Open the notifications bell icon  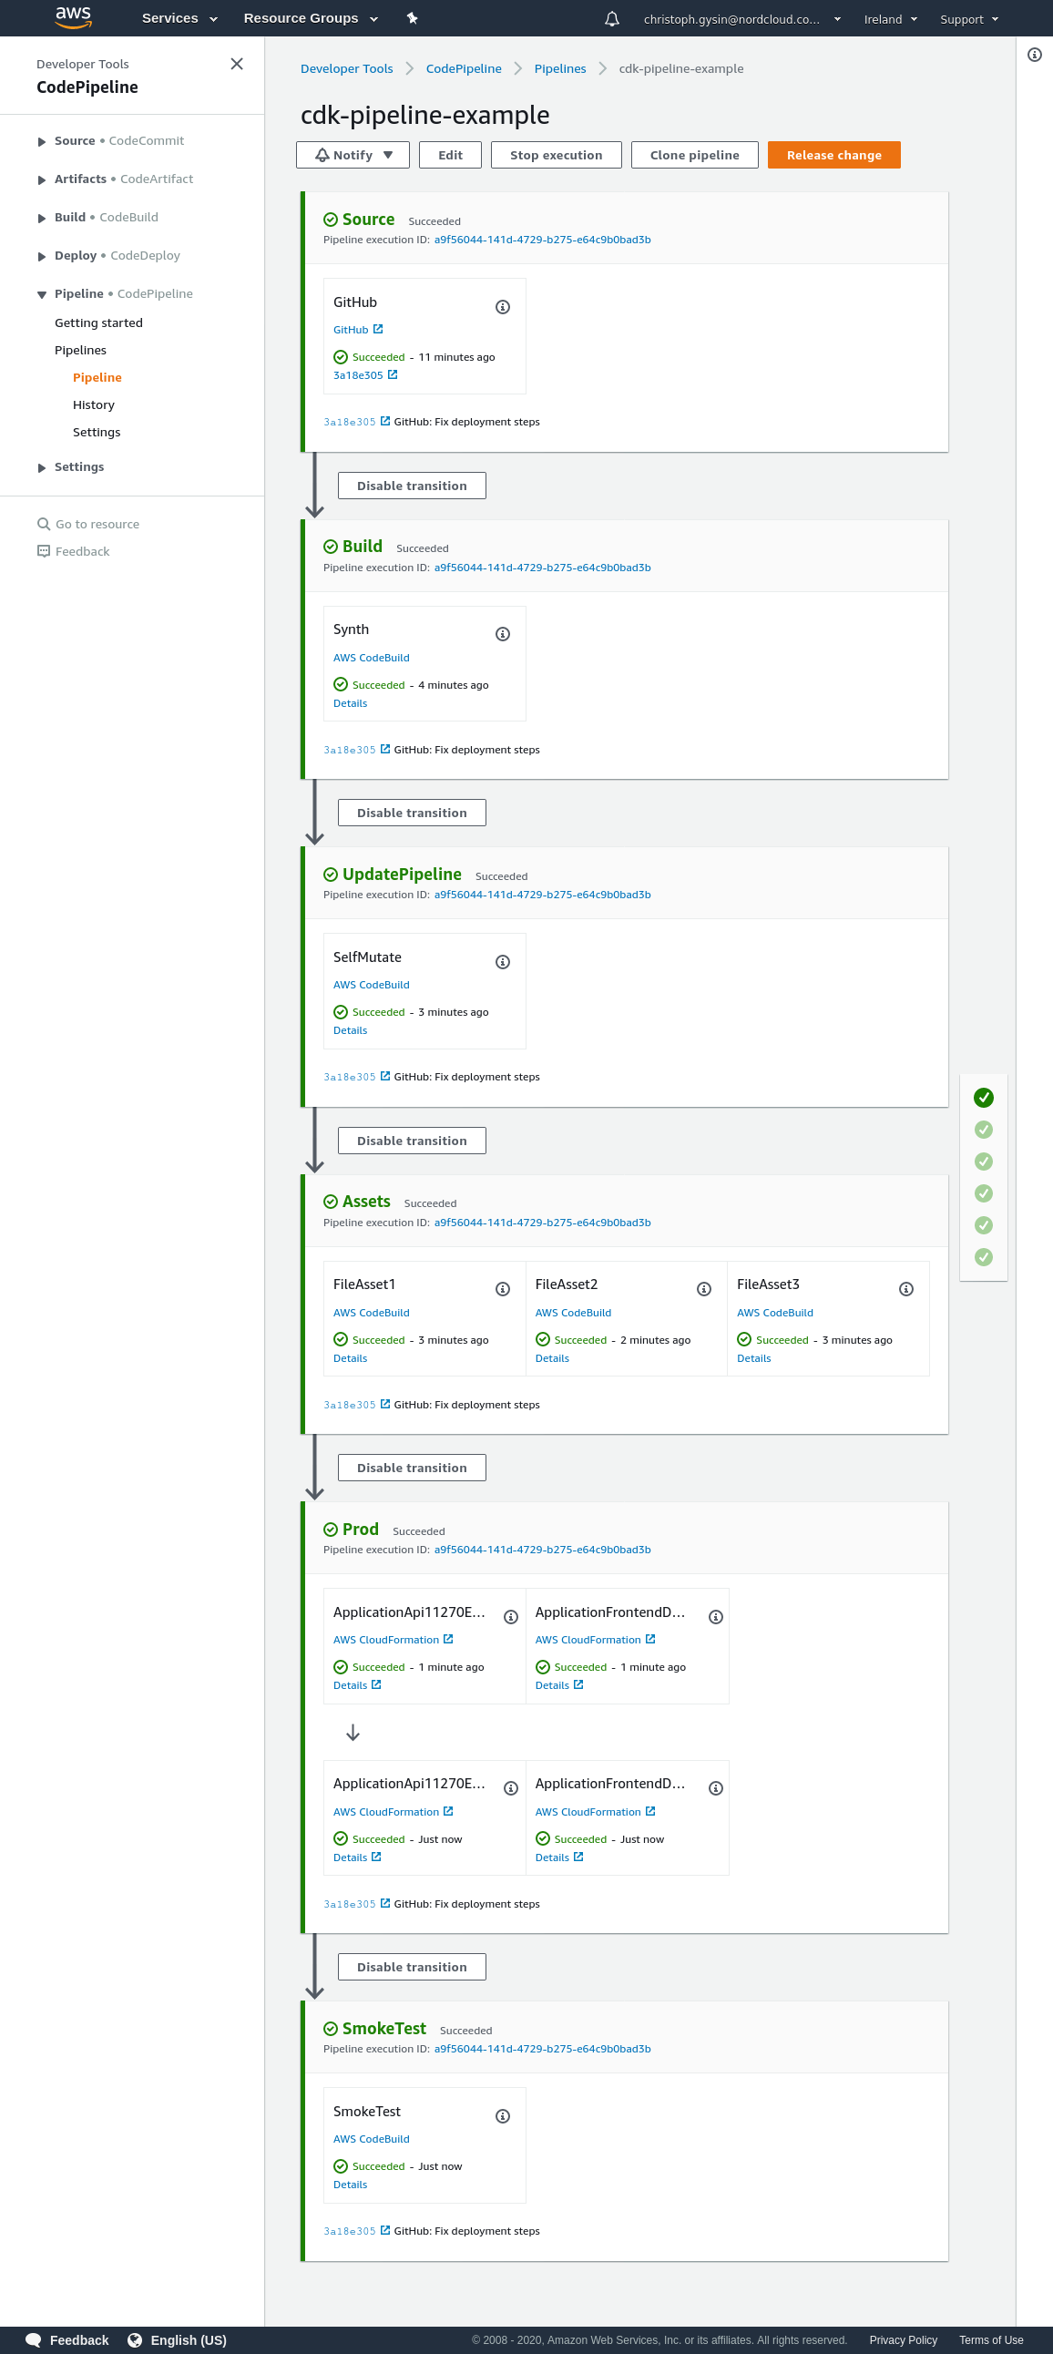[611, 18]
